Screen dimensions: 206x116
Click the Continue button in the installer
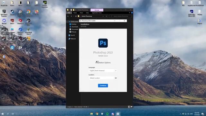[x=103, y=86]
